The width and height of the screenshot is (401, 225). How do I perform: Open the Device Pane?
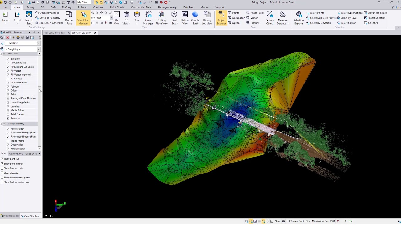[69, 17]
